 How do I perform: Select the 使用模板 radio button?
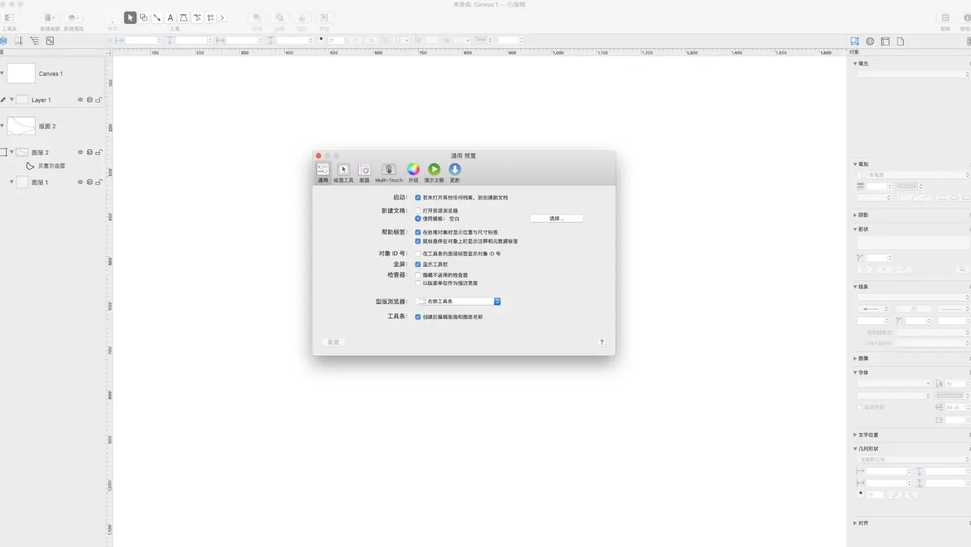click(x=418, y=219)
